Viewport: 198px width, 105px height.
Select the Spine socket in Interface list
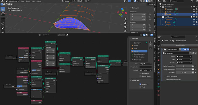[139, 46]
